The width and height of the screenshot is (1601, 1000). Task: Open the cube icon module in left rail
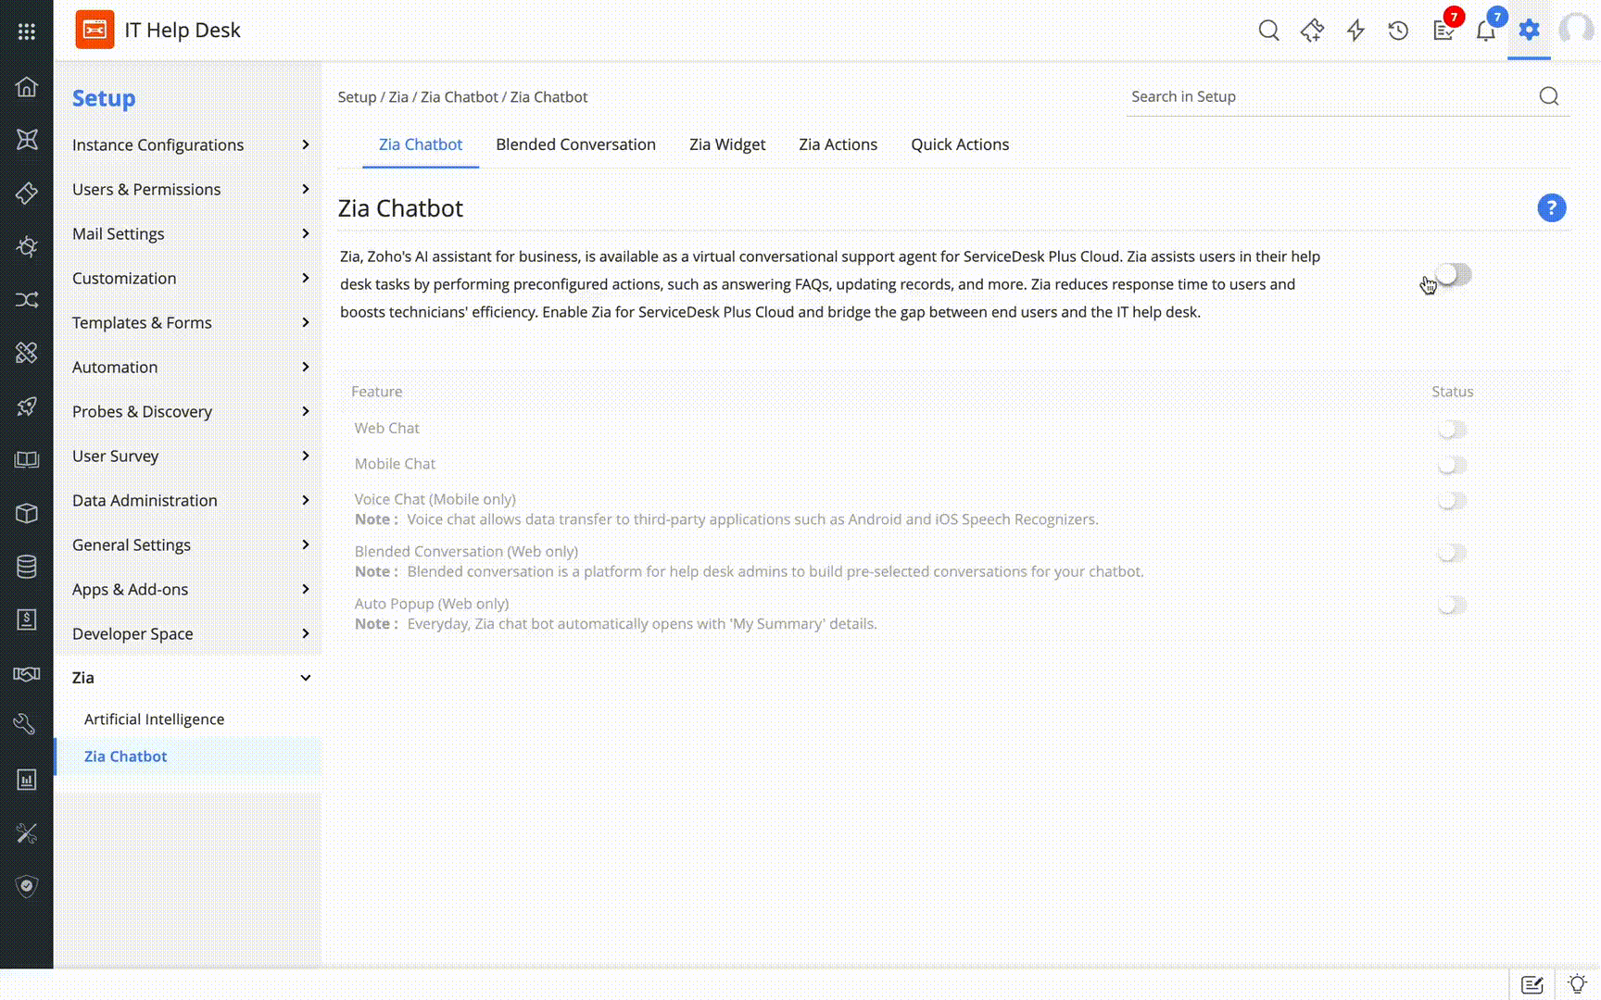click(27, 513)
